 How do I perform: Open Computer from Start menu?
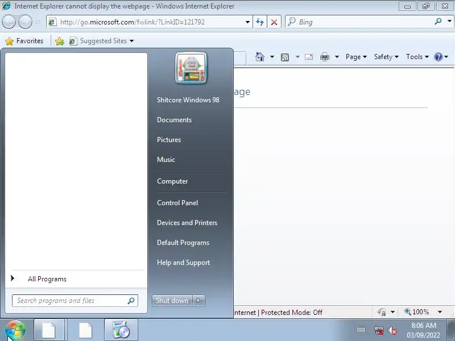point(172,181)
